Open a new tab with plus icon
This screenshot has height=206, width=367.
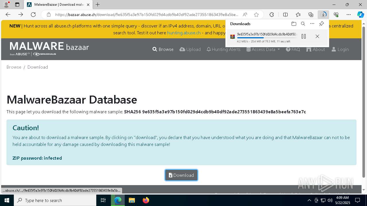98,5
